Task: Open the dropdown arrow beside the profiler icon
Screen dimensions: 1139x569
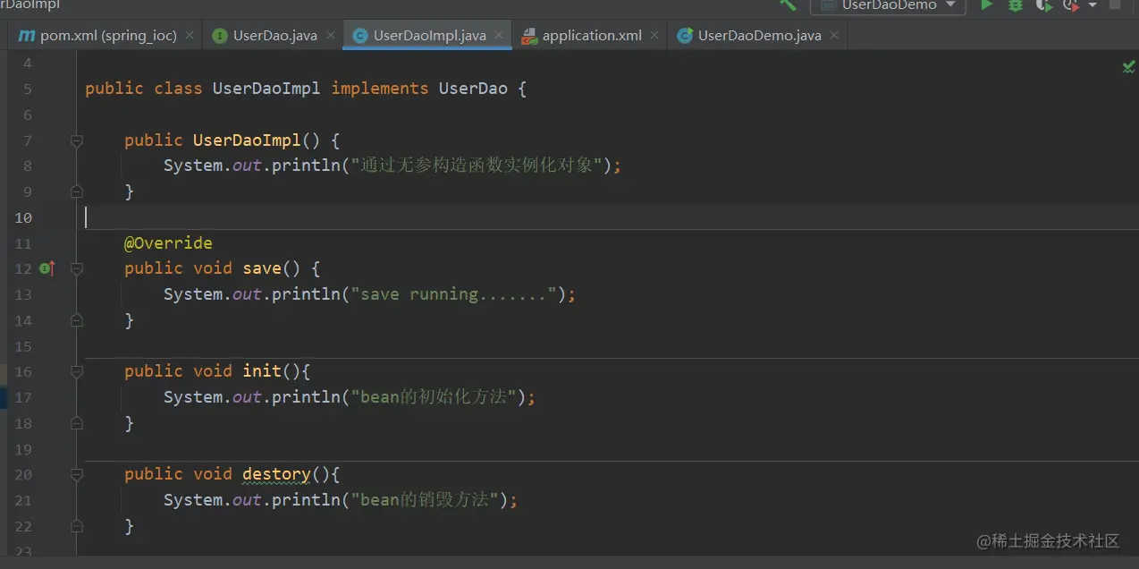Action: pos(1093,5)
